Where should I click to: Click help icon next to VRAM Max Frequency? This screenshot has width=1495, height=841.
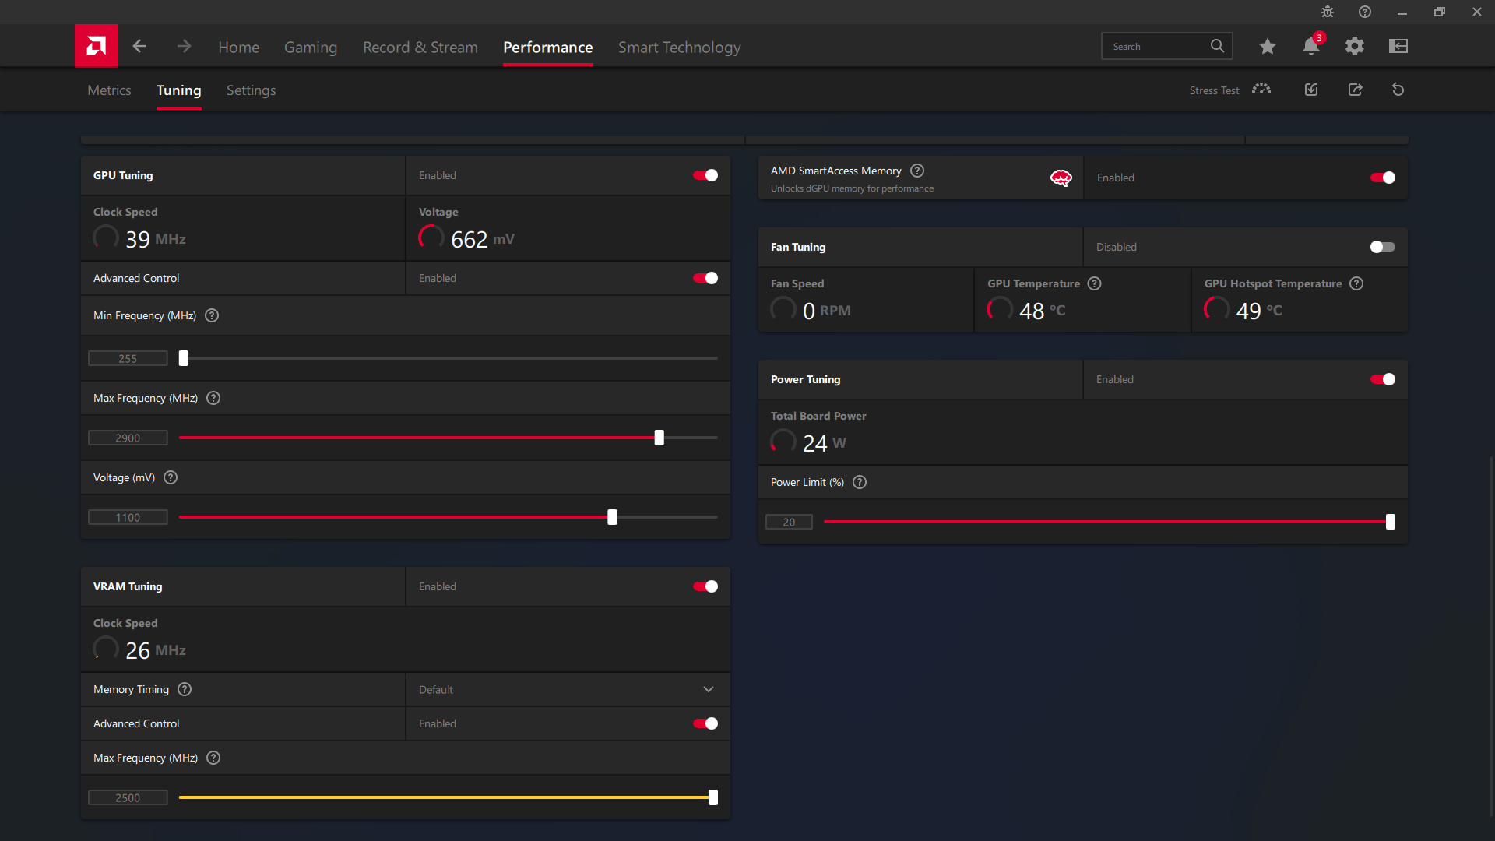coord(213,758)
